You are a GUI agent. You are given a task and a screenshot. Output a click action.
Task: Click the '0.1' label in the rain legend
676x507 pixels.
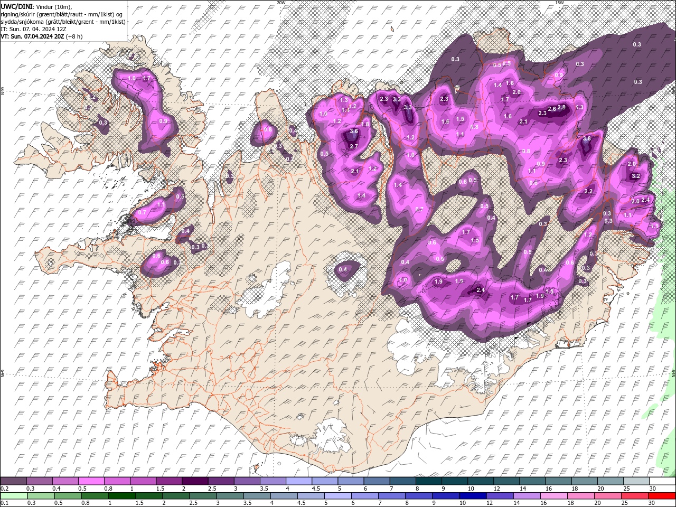pos(4,503)
